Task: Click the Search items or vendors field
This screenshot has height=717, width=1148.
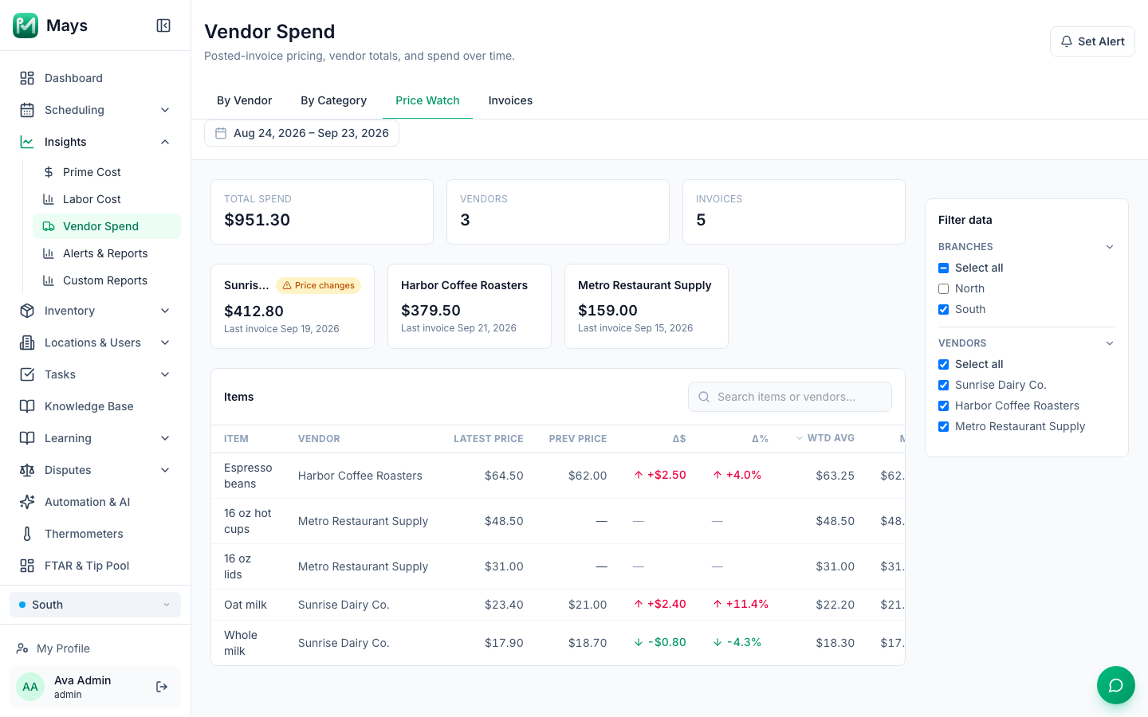Action: [x=790, y=397]
